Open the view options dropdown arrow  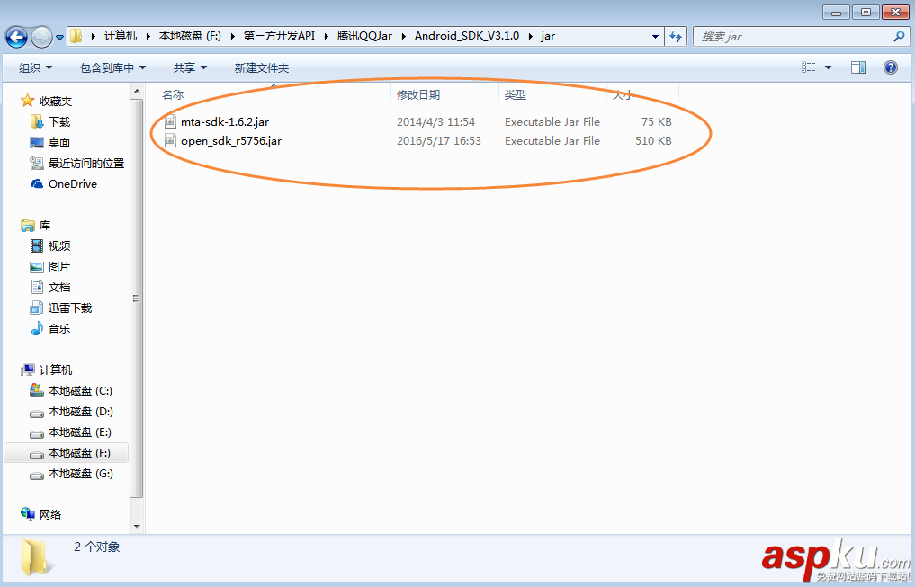[x=828, y=67]
